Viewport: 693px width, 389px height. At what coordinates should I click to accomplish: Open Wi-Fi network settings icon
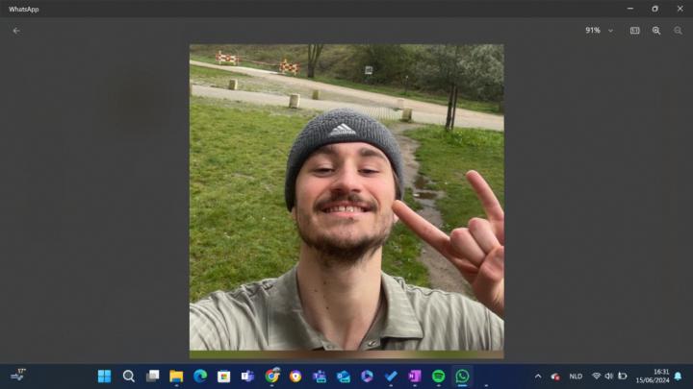point(596,377)
